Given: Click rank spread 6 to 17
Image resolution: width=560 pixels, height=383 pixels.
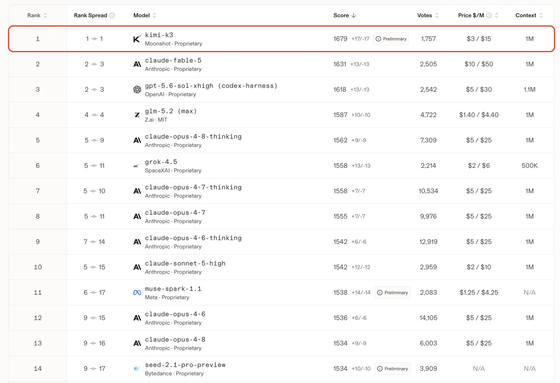Looking at the screenshot, I should point(94,293).
